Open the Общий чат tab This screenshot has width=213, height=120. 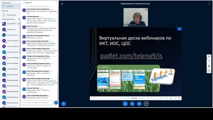(x=11, y=6)
